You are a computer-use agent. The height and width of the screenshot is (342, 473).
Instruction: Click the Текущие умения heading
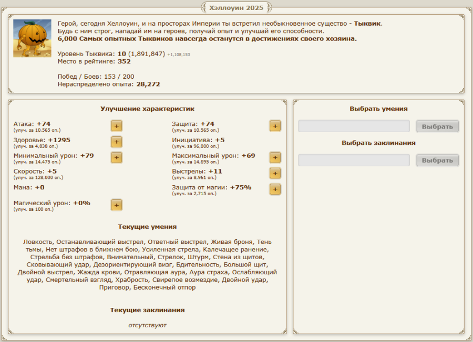tap(147, 227)
